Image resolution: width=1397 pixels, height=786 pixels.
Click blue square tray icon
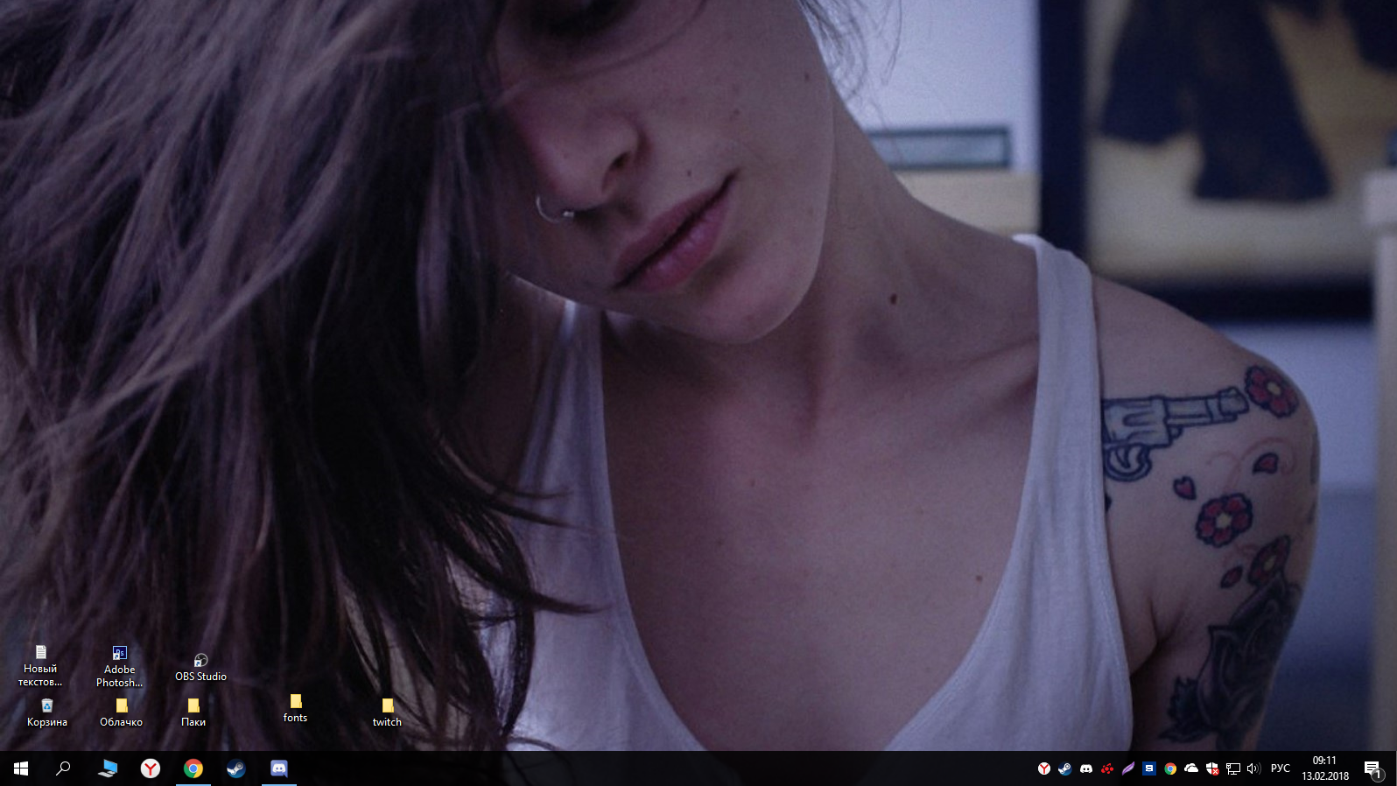point(1149,768)
